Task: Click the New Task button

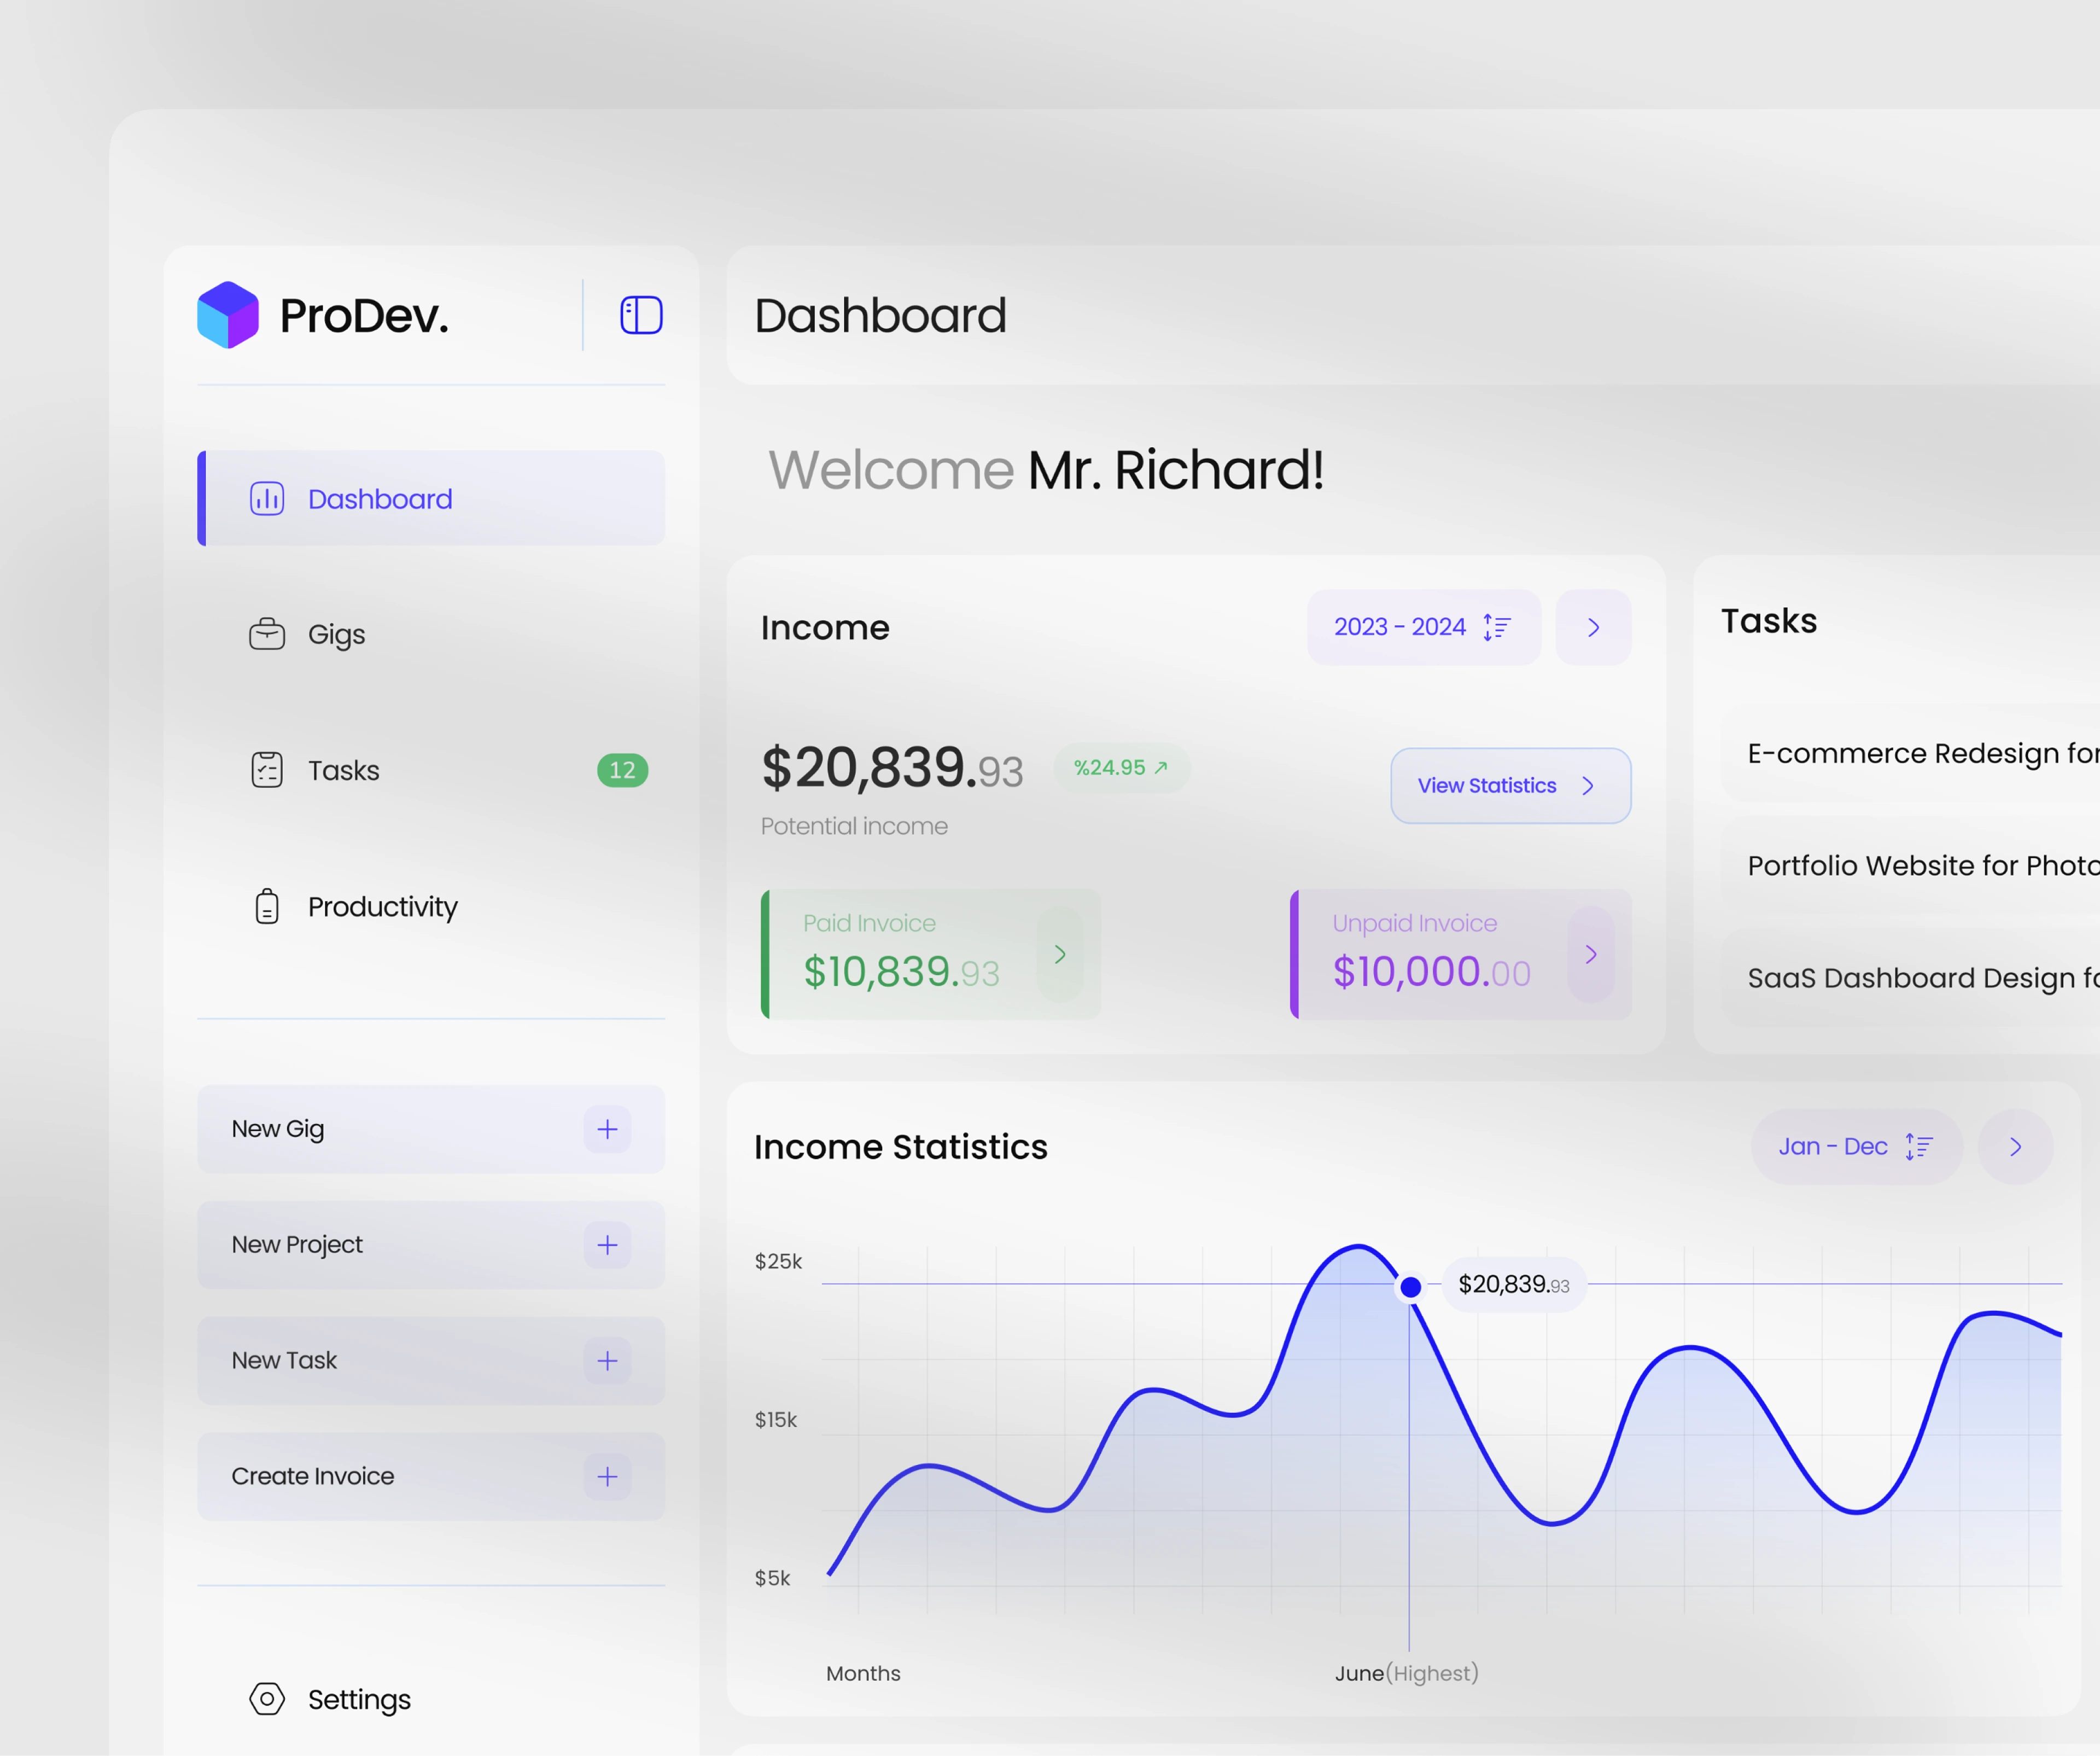Action: tap(431, 1361)
